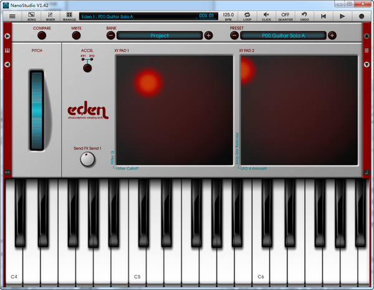Open the P00 Guitar Solo A preset list
This screenshot has width=374, height=290.
point(283,36)
